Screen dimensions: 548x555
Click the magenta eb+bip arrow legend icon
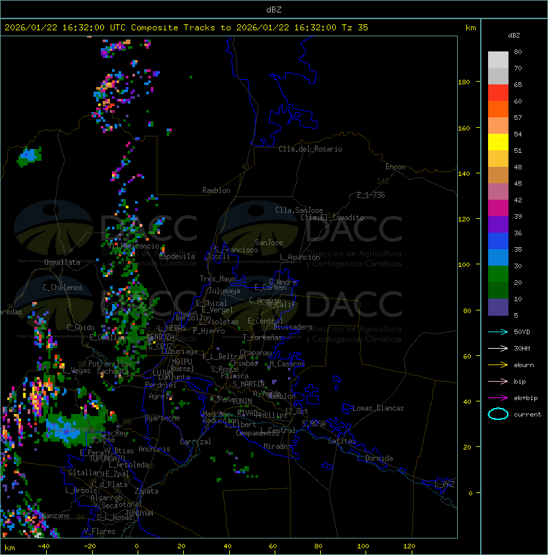click(x=498, y=398)
